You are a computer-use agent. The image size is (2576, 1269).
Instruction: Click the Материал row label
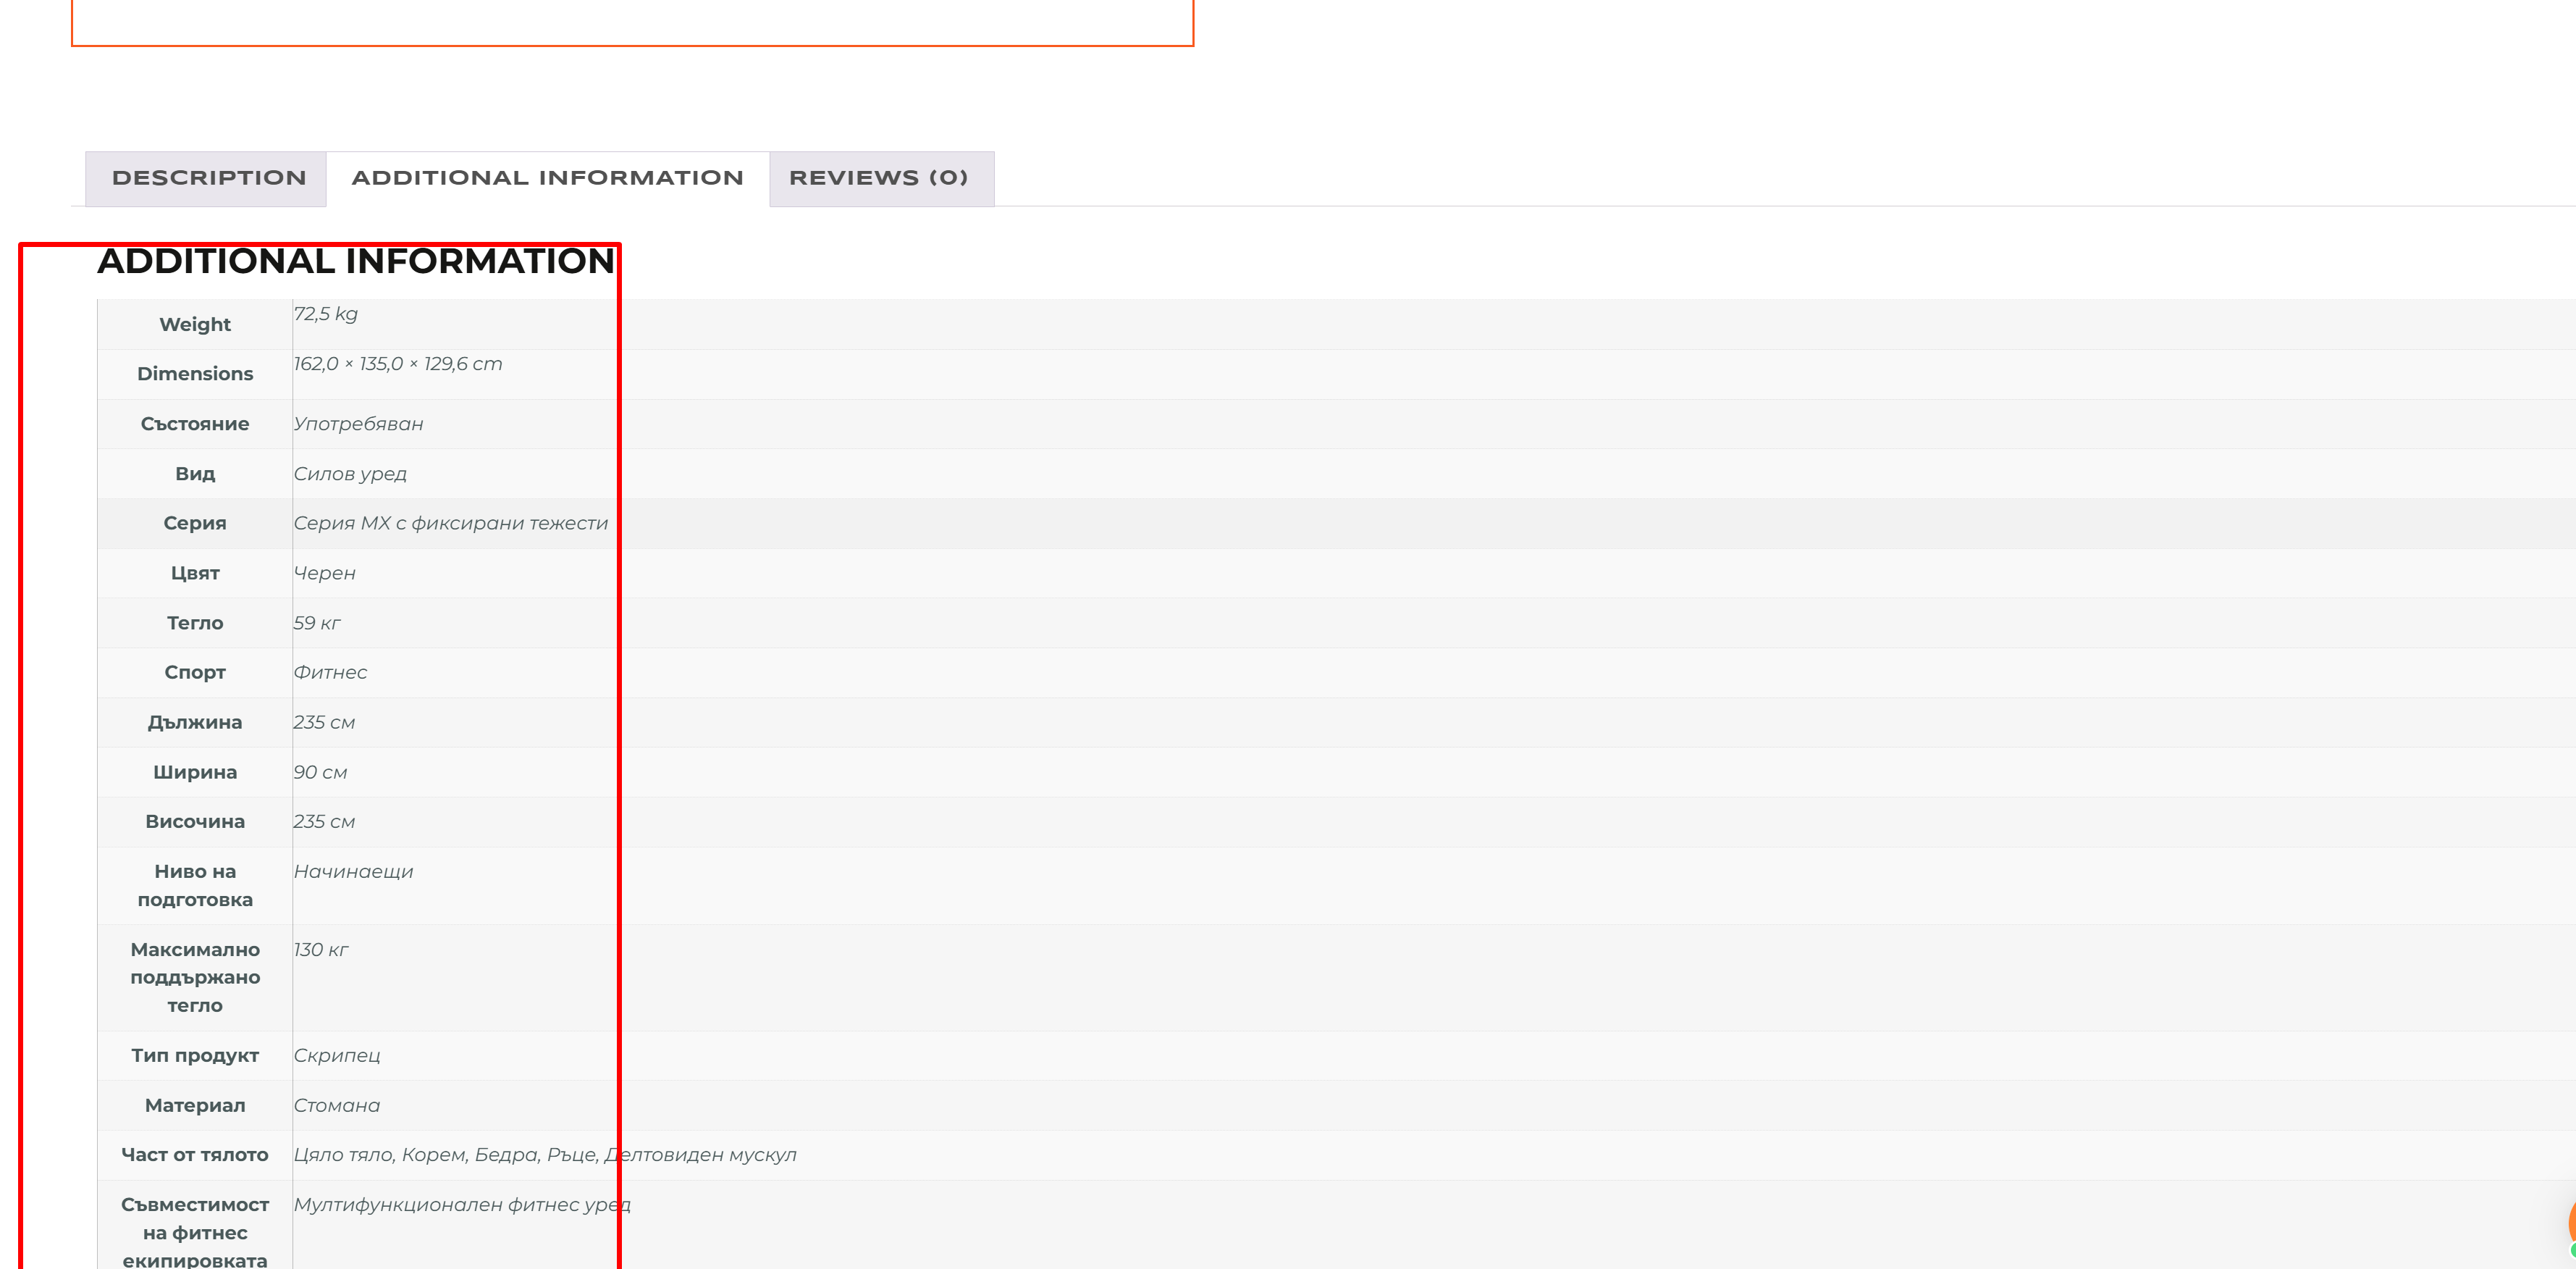click(x=195, y=1106)
